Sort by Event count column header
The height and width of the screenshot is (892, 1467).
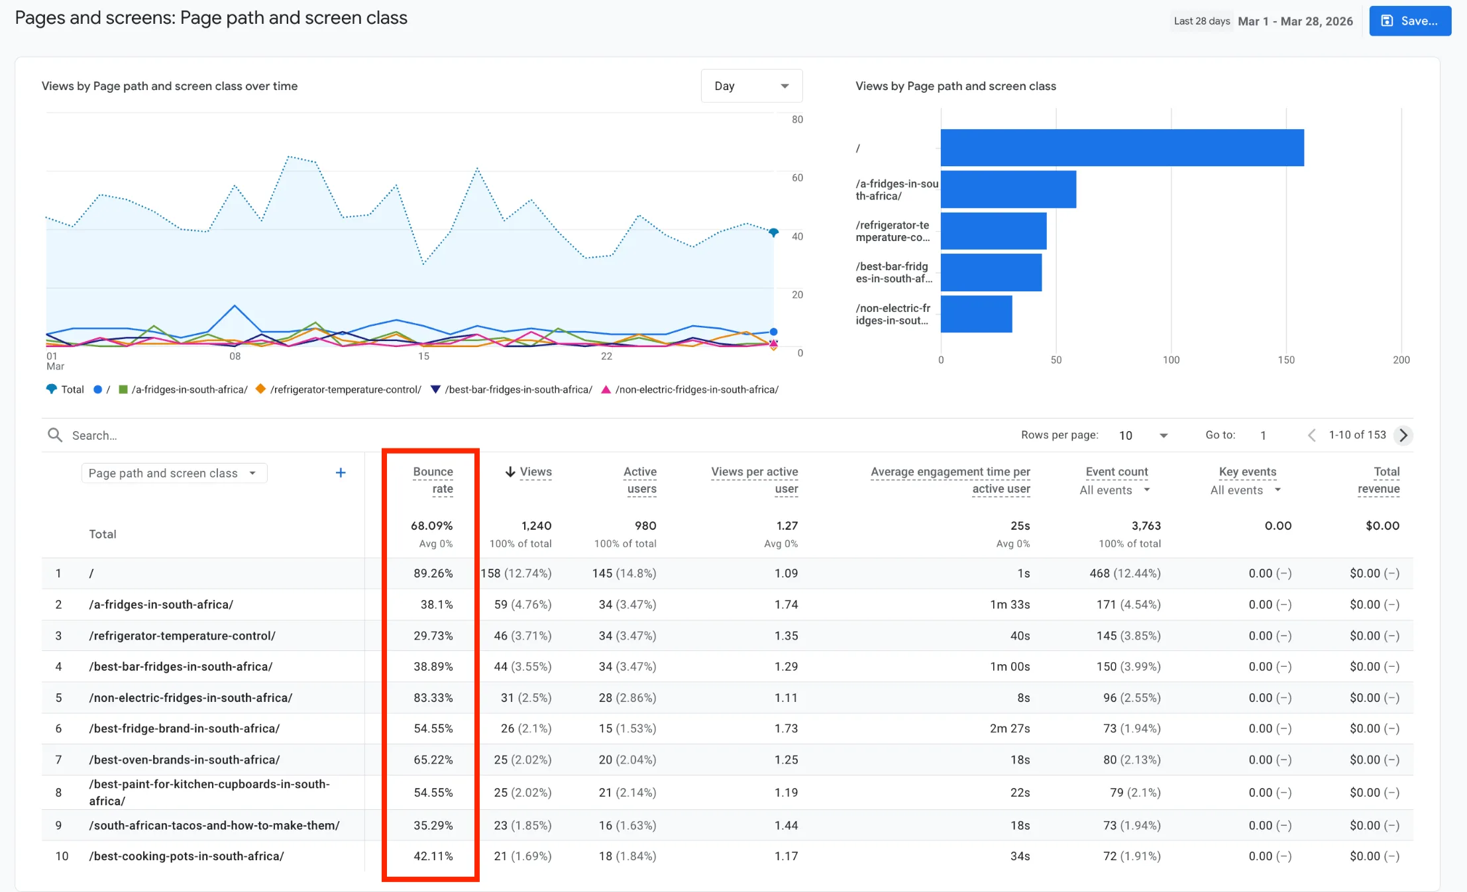pyautogui.click(x=1116, y=471)
